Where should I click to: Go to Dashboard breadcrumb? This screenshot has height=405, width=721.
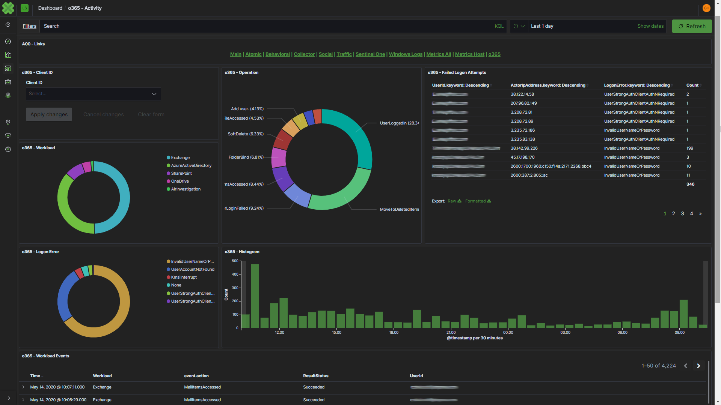click(50, 8)
